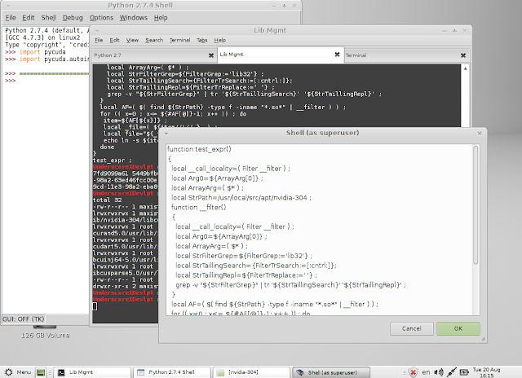Click the network connection tray icon
The width and height of the screenshot is (522, 378).
(x=451, y=372)
